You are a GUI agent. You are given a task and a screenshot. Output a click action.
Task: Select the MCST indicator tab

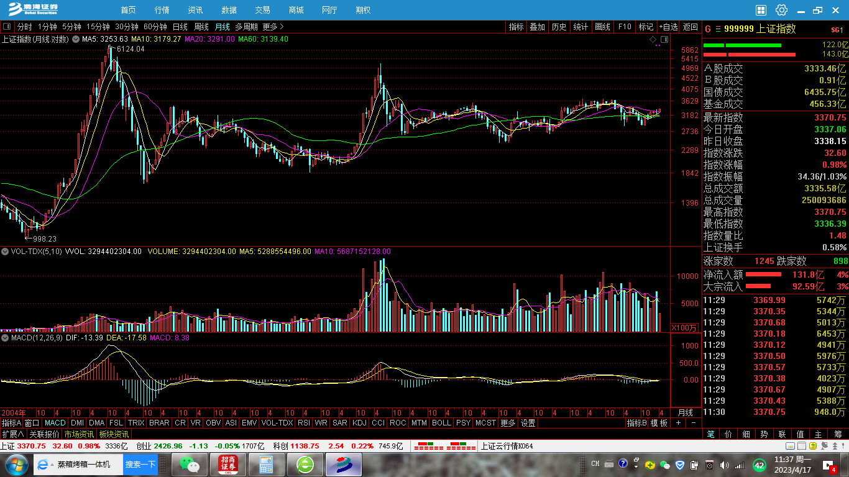pyautogui.click(x=485, y=423)
